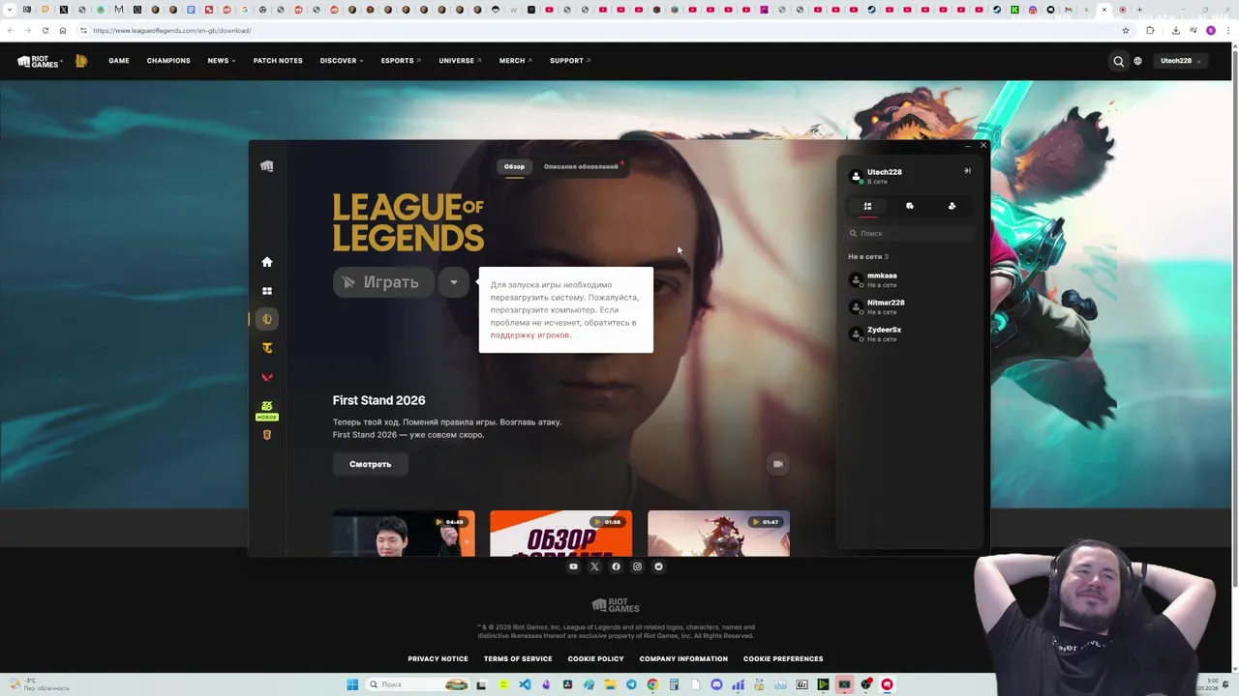
Task: Follow the поддержку игроков link
Action: (530, 335)
